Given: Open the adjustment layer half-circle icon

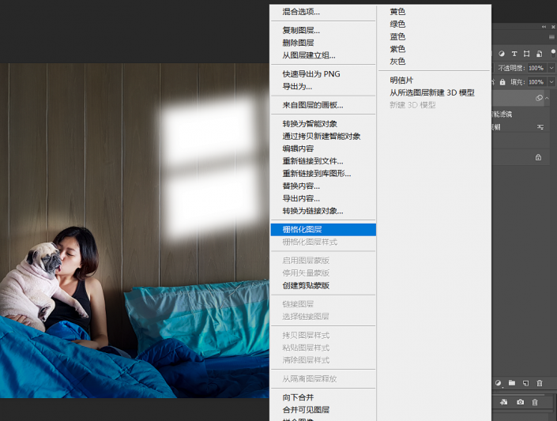Looking at the screenshot, I should (x=498, y=383).
